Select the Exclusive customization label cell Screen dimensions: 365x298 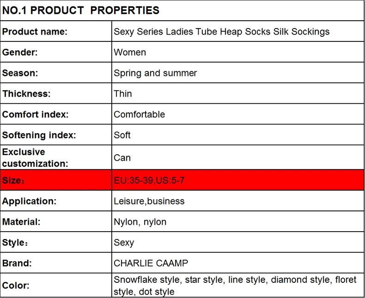[x=56, y=158]
